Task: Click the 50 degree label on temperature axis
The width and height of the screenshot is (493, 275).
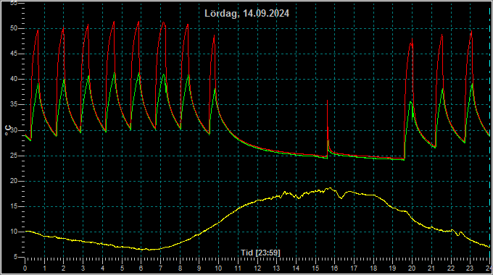Action: (13, 28)
